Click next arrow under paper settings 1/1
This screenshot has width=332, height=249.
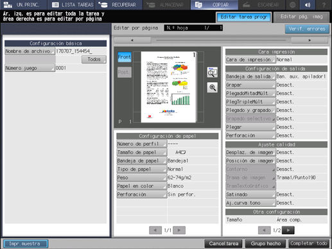pyautogui.click(x=179, y=230)
